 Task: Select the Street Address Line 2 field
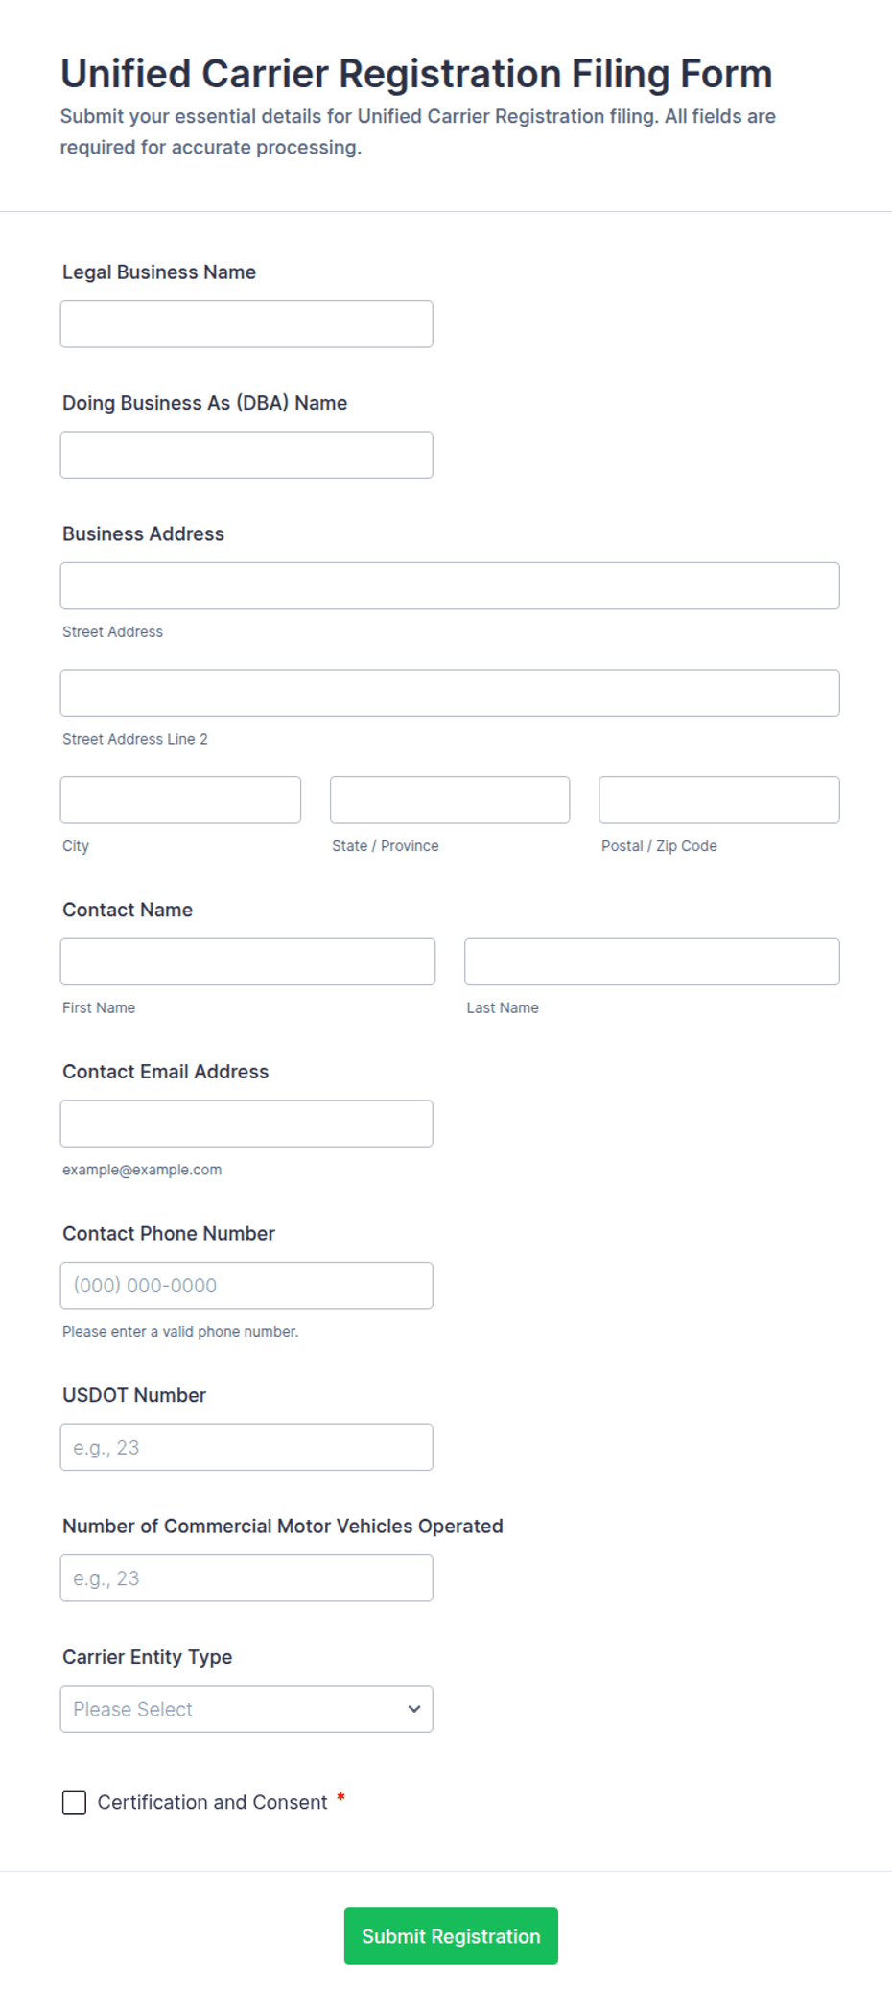(450, 693)
